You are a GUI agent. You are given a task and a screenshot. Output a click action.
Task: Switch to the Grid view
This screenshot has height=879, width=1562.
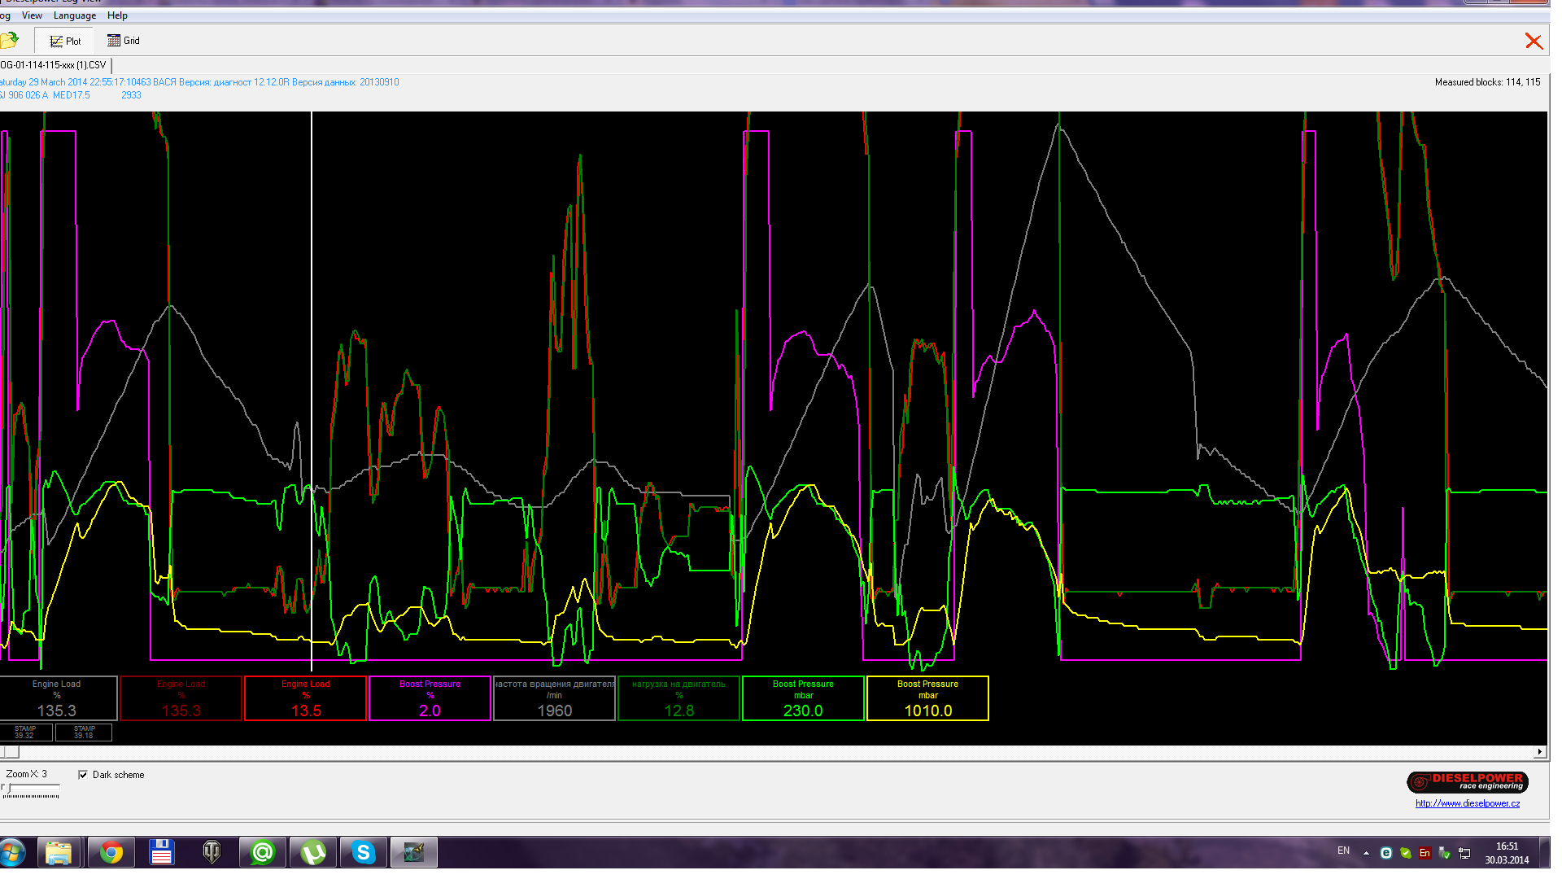124,41
